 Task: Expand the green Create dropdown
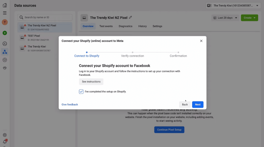249,18
